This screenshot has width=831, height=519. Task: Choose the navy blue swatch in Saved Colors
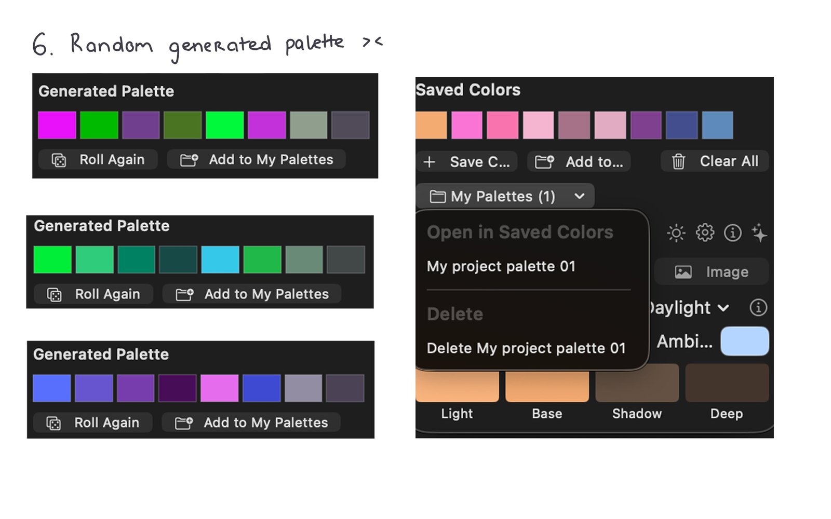pos(681,125)
